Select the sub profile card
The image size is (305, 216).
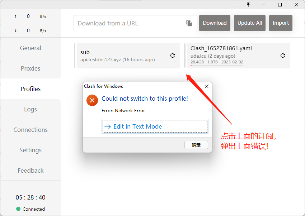coord(128,56)
